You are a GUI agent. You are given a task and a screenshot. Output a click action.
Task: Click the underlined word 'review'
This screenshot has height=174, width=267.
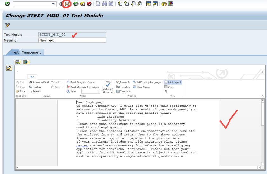click(82, 145)
